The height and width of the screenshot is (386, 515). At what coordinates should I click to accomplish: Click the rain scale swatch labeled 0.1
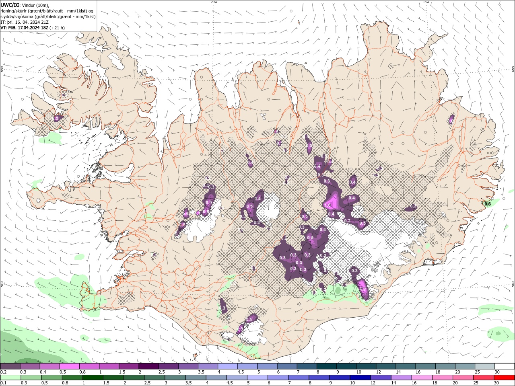[x=10, y=378]
